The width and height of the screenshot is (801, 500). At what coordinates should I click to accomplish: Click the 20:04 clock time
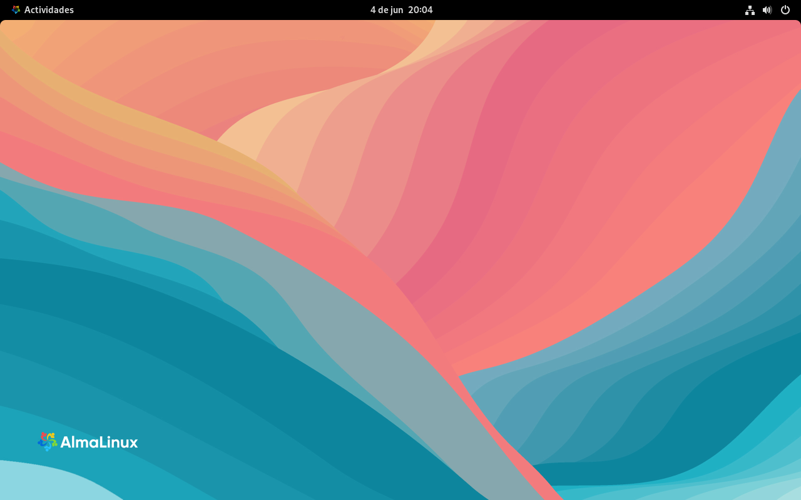click(421, 10)
